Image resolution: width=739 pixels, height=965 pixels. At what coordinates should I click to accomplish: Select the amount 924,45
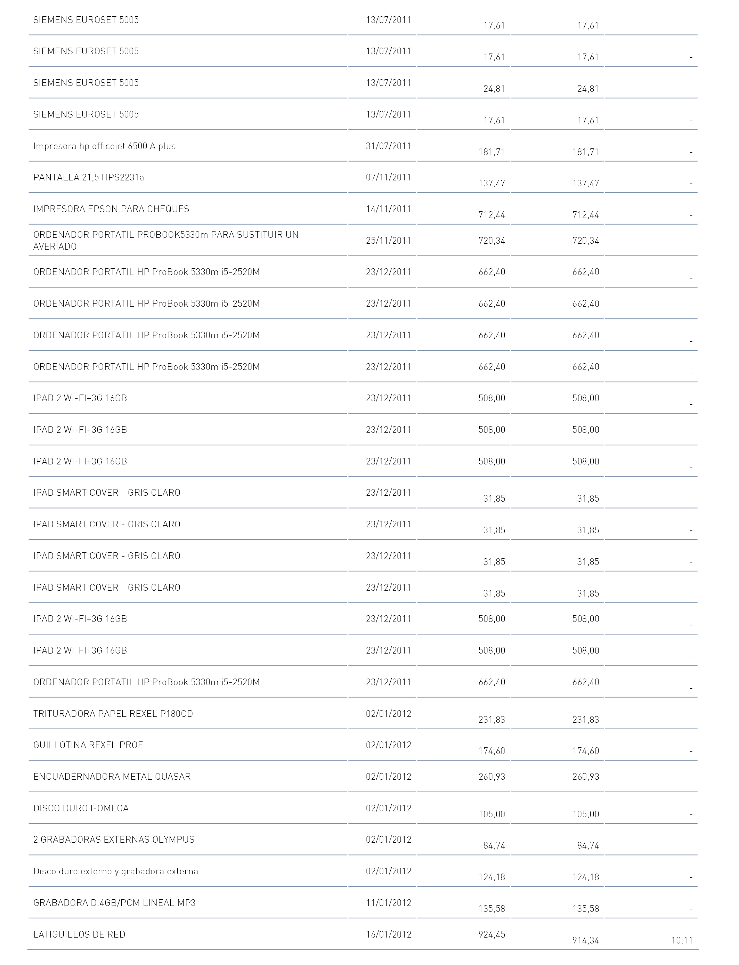pos(492,934)
